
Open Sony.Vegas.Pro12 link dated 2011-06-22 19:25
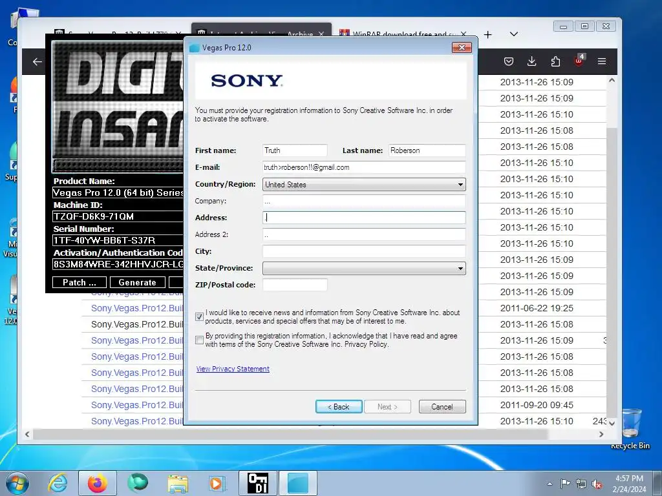[137, 308]
